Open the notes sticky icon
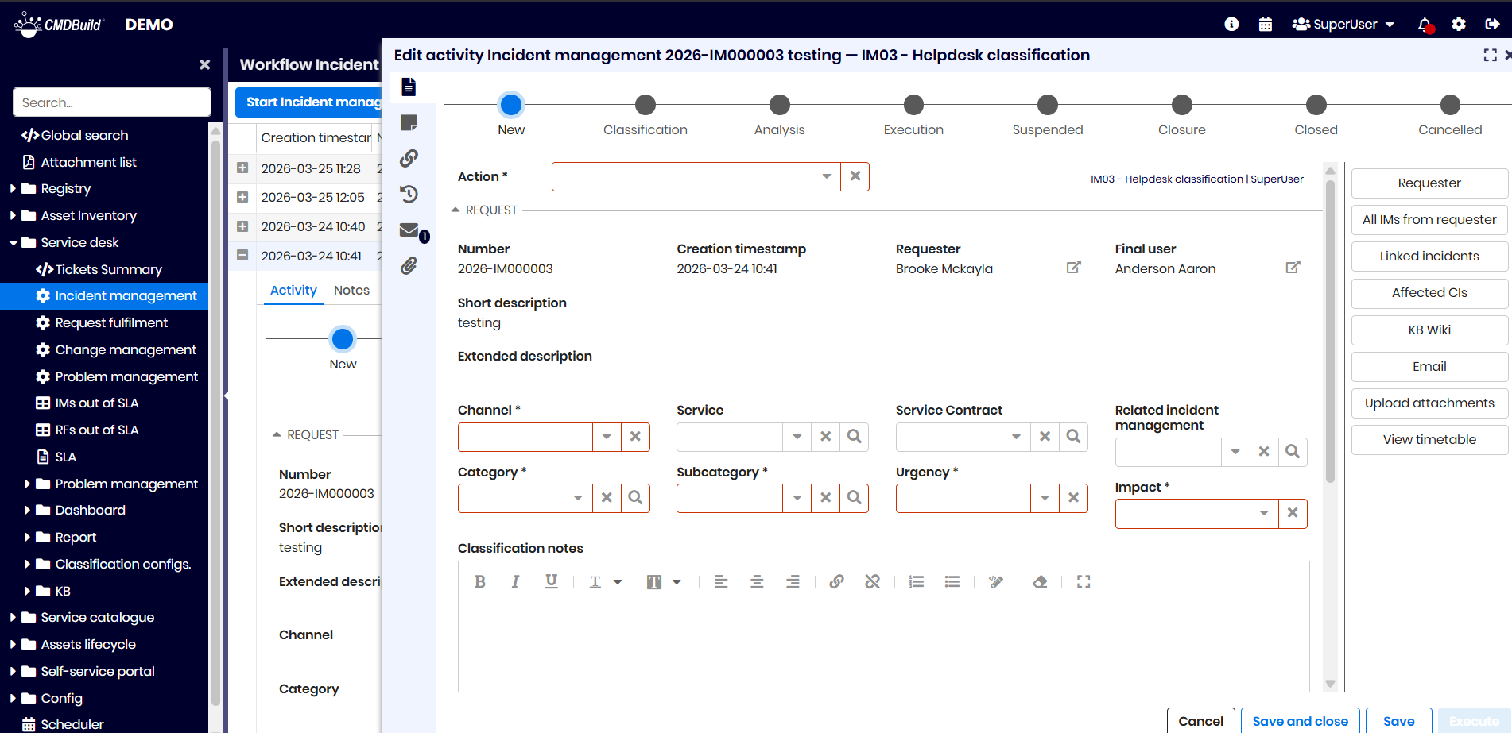 coord(409,122)
